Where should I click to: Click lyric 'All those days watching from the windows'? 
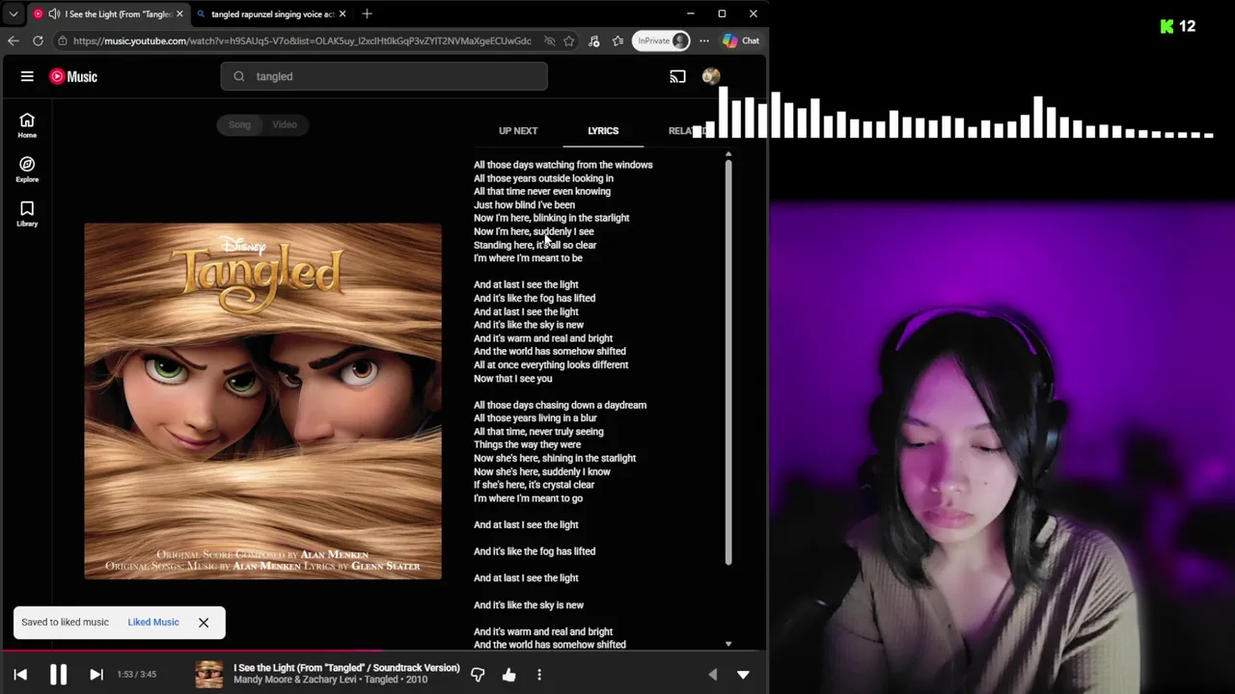pyautogui.click(x=563, y=165)
